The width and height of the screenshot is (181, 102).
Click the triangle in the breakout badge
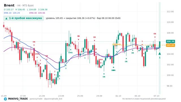(x=7, y=18)
